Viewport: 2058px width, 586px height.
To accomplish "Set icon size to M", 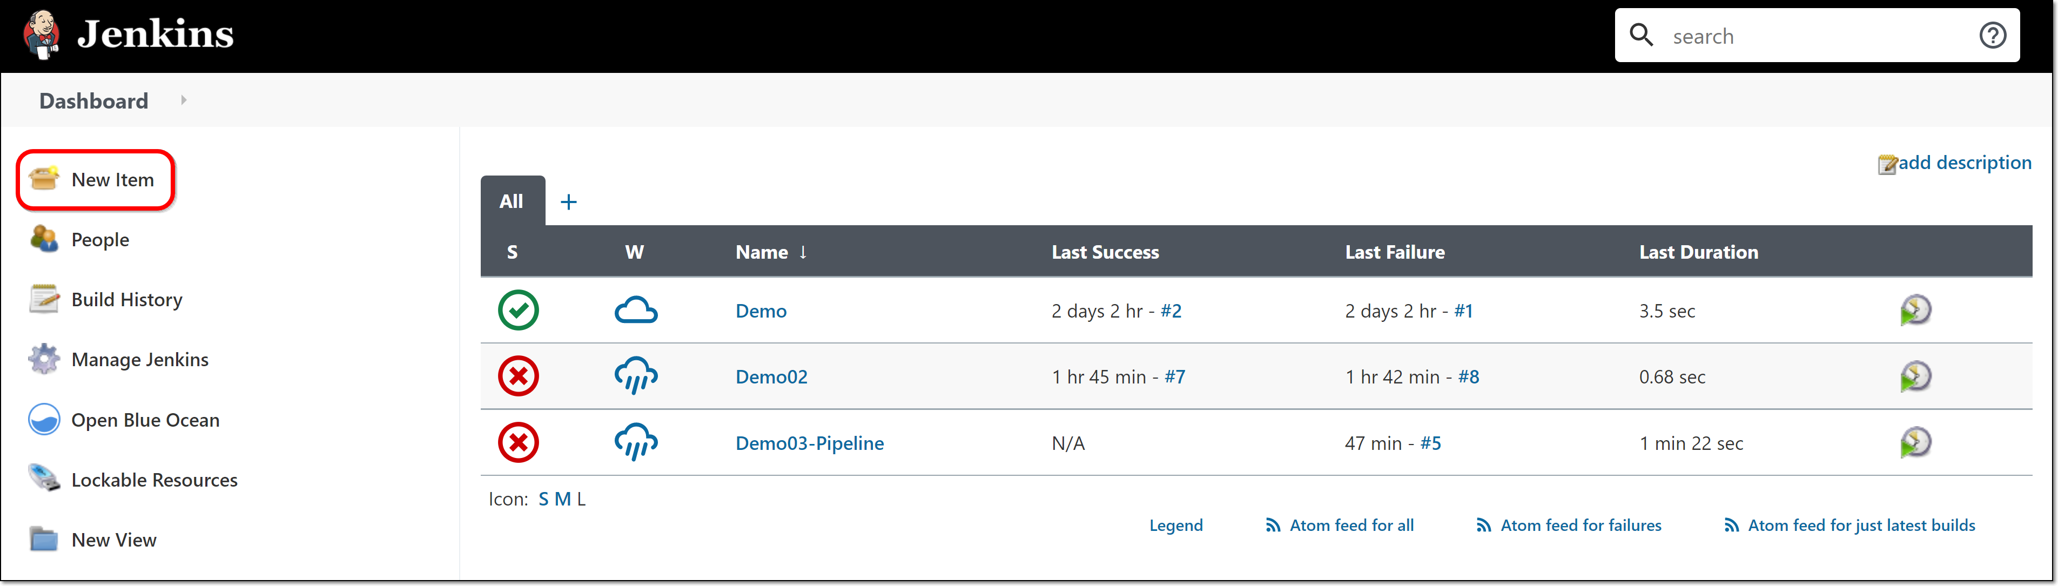I will point(562,499).
